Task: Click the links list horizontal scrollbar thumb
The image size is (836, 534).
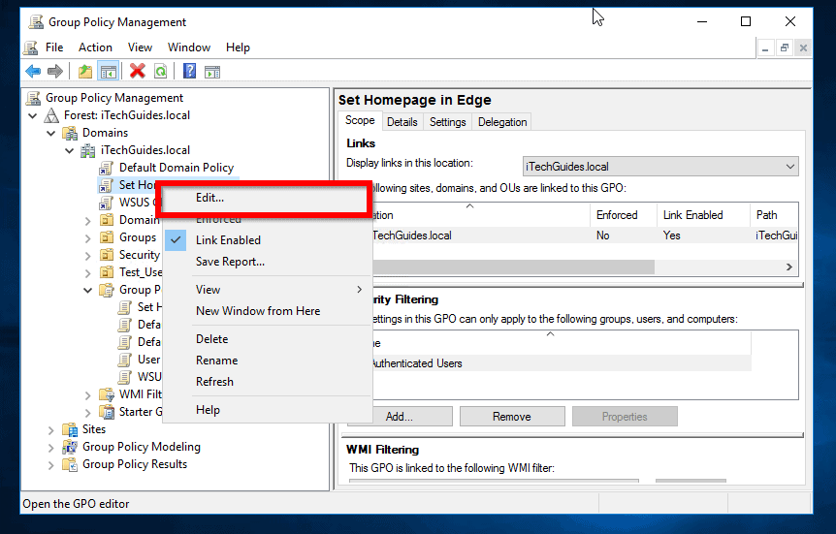Action: [x=513, y=267]
